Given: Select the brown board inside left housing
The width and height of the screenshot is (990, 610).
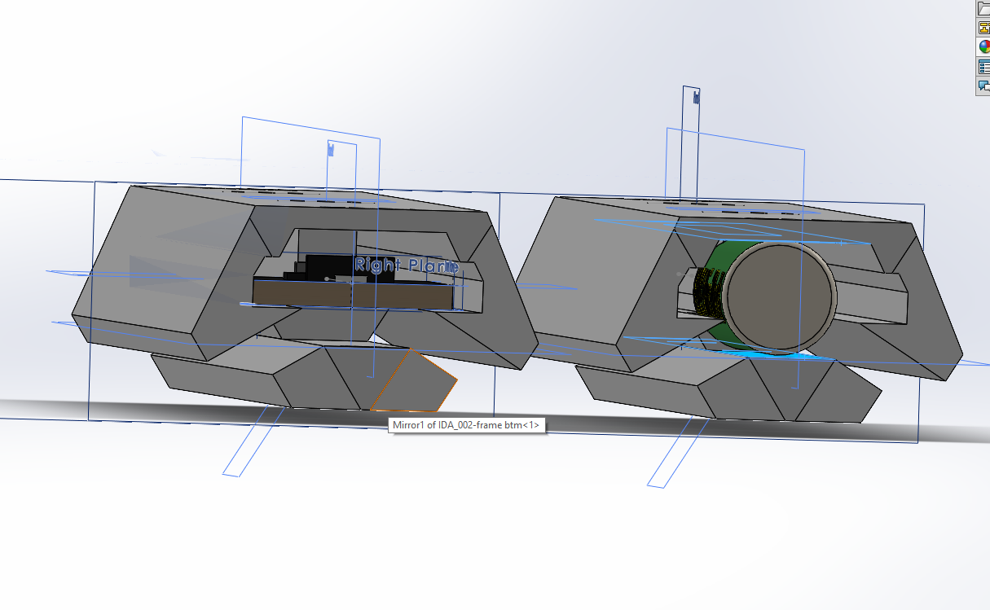Looking at the screenshot, I should 350,294.
